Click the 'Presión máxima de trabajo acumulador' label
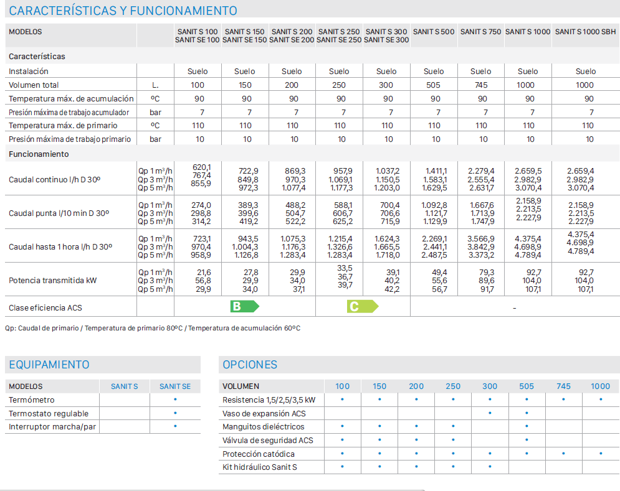The height and width of the screenshot is (491, 620). (69, 113)
